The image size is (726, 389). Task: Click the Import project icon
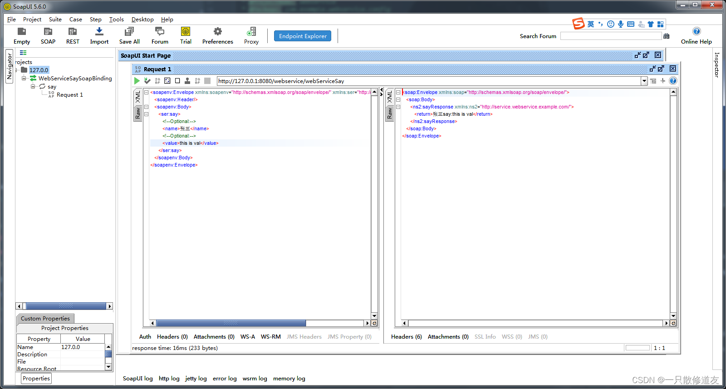[x=99, y=31]
